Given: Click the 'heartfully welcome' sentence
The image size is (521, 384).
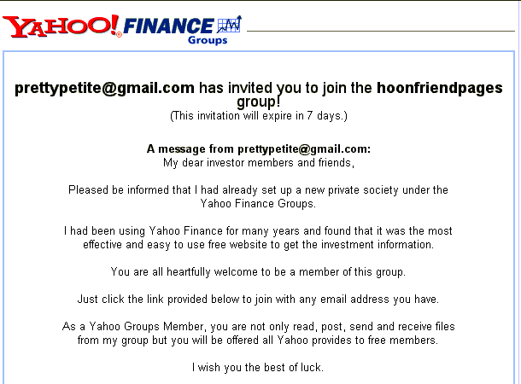Looking at the screenshot, I should (258, 272).
